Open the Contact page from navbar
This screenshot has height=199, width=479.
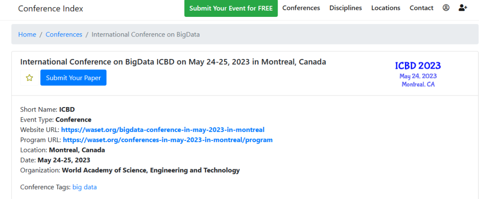[421, 8]
